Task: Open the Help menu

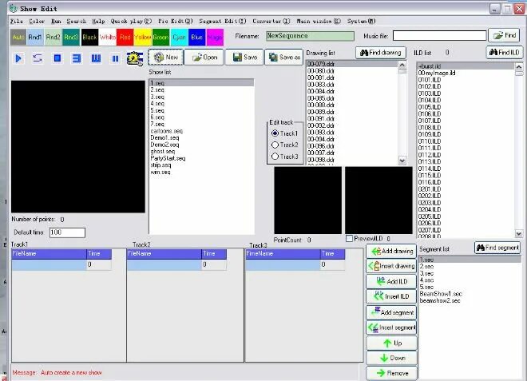Action: (x=98, y=21)
